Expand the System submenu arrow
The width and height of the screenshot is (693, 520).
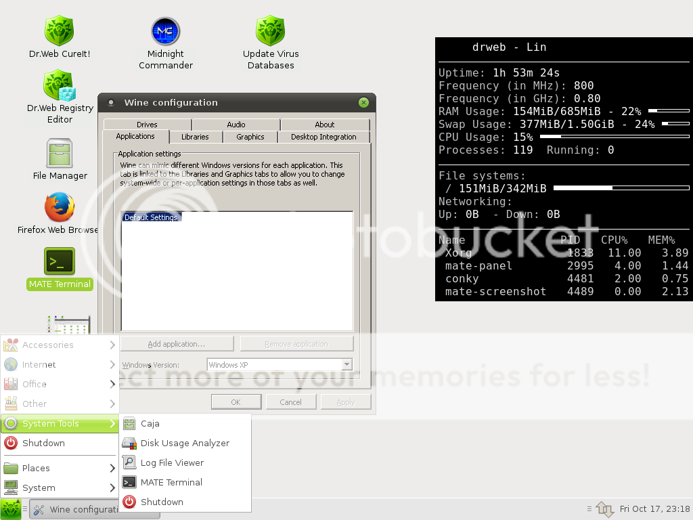click(112, 487)
